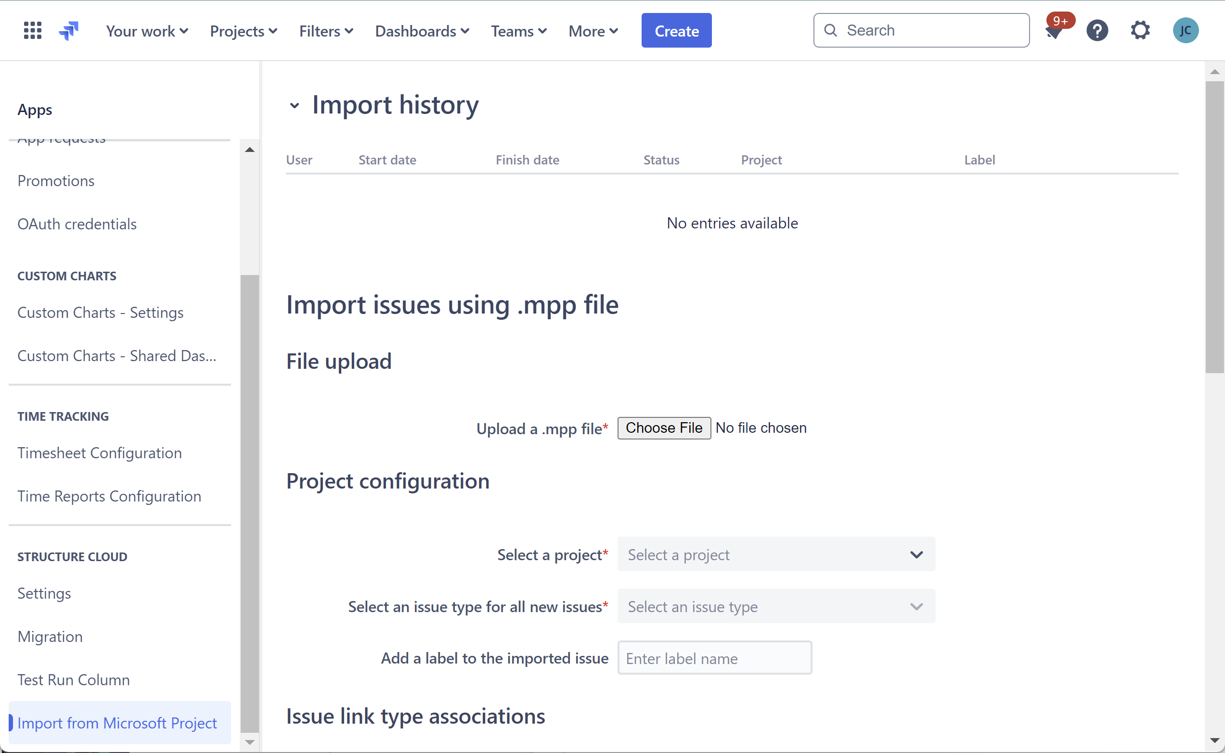Open the Projects menu

[244, 31]
